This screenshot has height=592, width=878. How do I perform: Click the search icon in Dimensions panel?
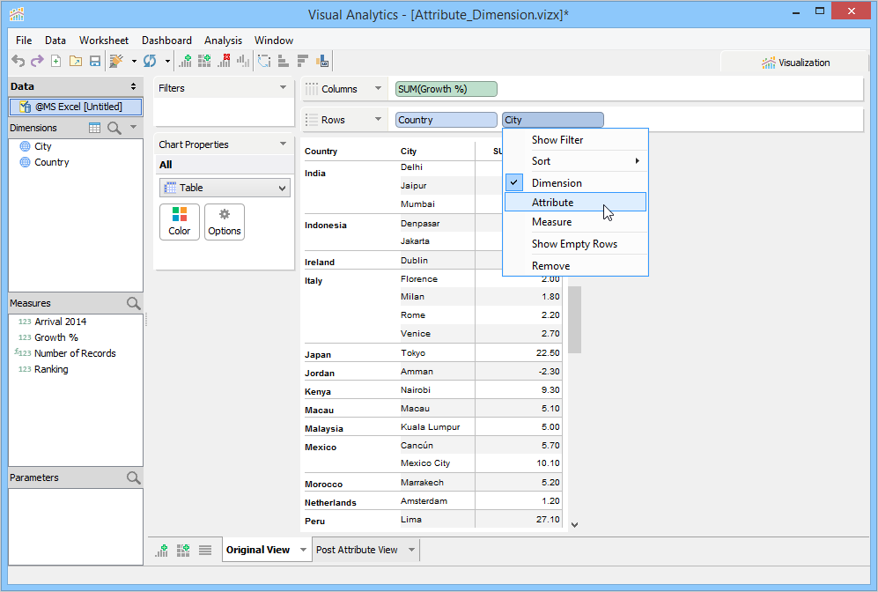[114, 129]
